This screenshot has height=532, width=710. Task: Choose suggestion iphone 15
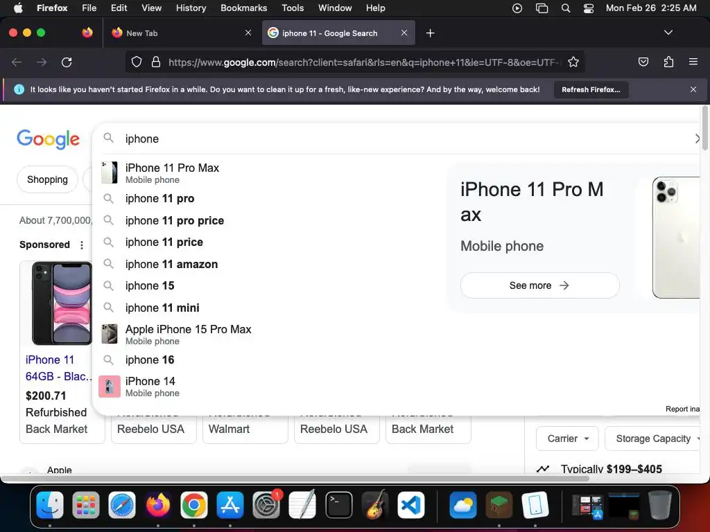click(x=267, y=286)
